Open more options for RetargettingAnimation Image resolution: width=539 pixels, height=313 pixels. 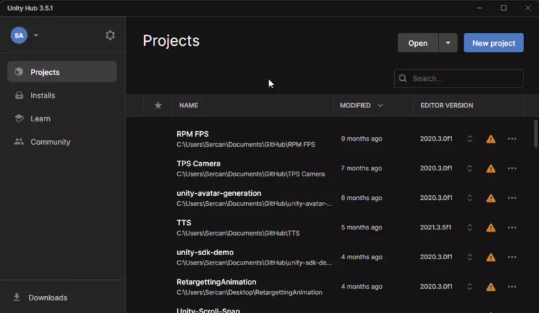[x=512, y=287]
